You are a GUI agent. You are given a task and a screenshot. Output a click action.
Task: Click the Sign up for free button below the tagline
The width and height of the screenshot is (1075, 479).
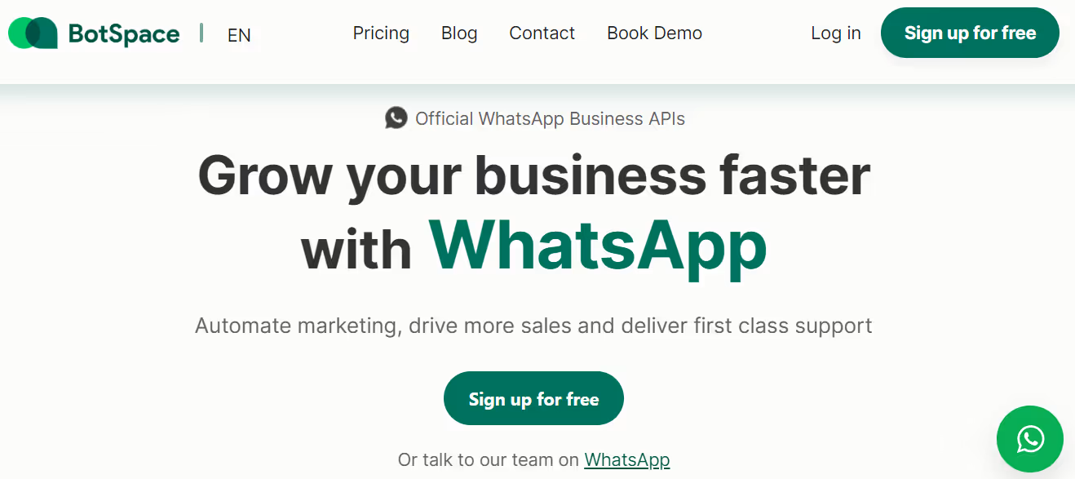(533, 398)
